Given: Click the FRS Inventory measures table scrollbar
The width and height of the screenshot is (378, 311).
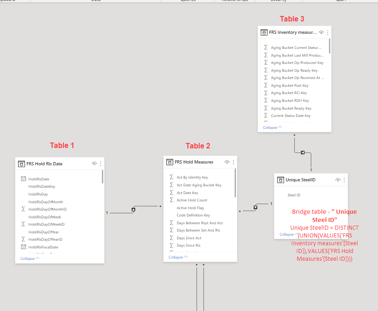Looking at the screenshot, I should [330, 46].
